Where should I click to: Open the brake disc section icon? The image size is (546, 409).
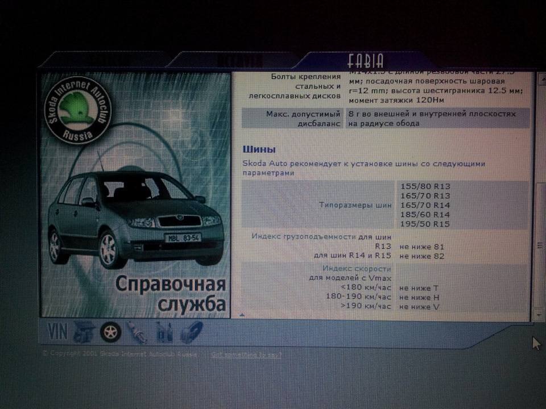191,332
